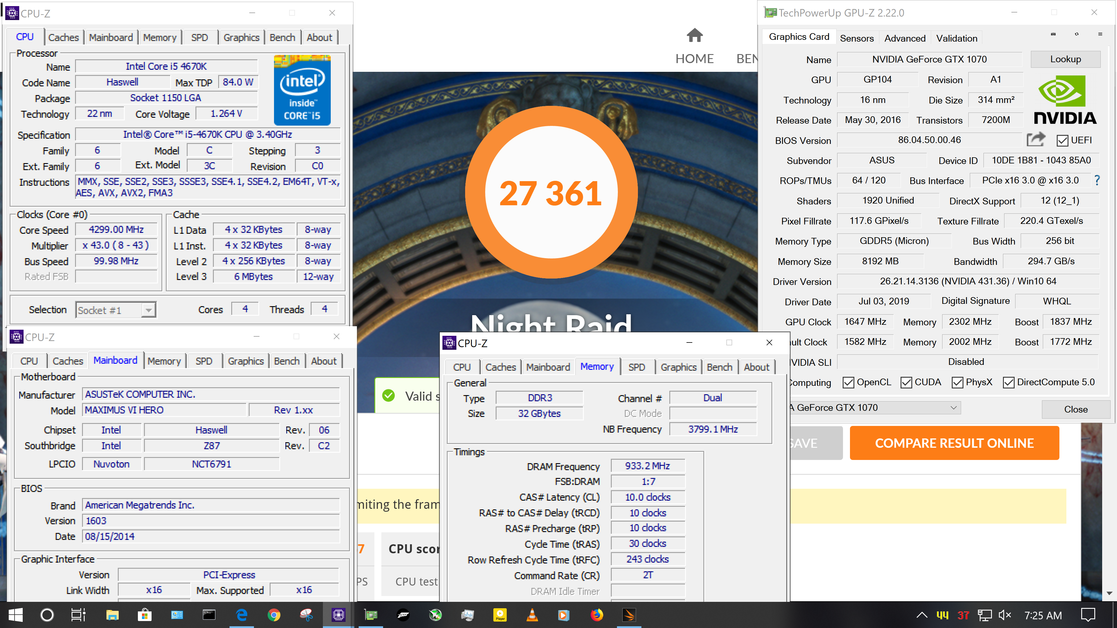
Task: Open File Explorer from the taskbar
Action: tap(112, 615)
